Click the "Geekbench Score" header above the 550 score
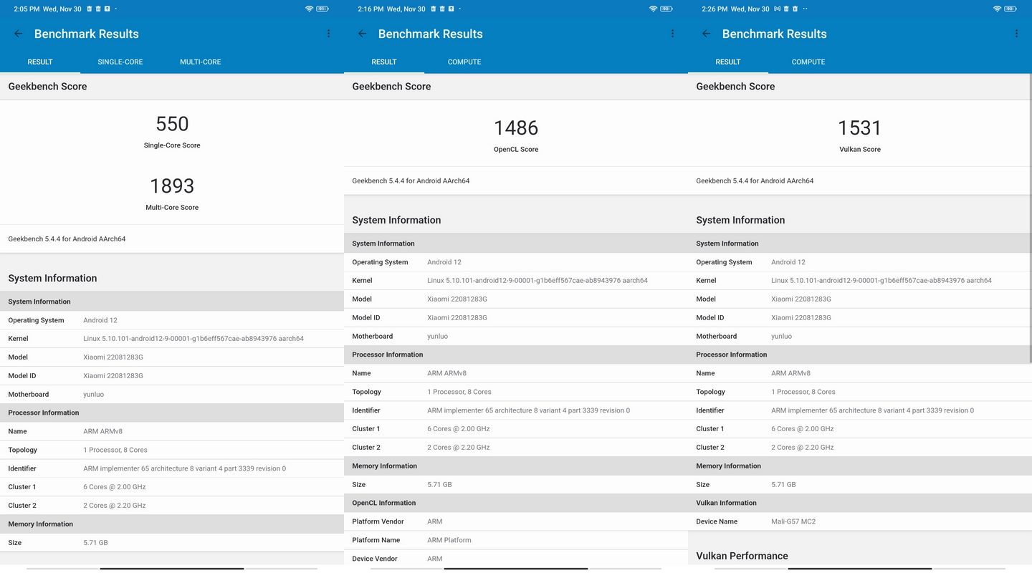 coord(47,87)
